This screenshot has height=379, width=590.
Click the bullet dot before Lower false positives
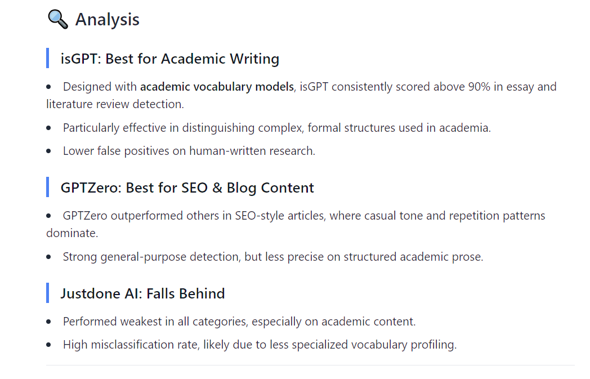pyautogui.click(x=50, y=151)
